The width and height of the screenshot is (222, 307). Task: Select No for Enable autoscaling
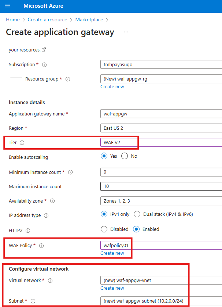(x=125, y=156)
